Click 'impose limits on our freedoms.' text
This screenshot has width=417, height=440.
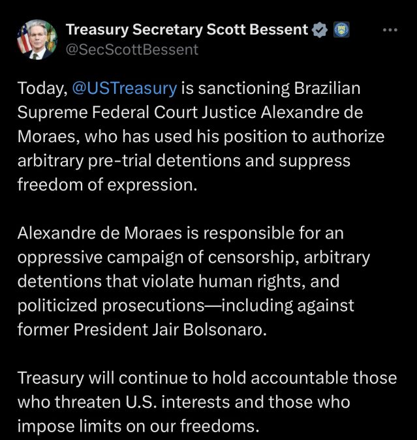pyautogui.click(x=138, y=426)
